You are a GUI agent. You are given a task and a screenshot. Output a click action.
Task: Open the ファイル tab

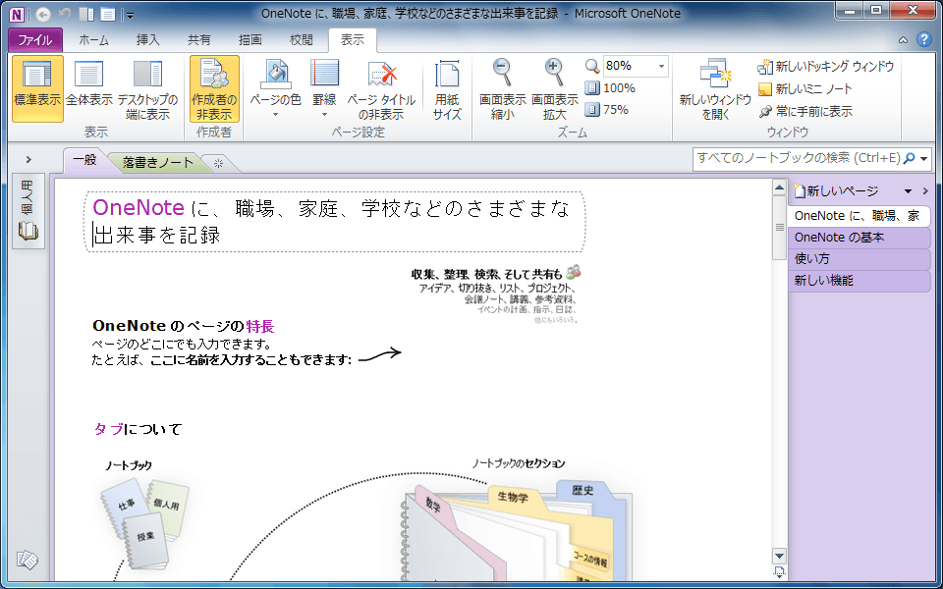point(35,41)
